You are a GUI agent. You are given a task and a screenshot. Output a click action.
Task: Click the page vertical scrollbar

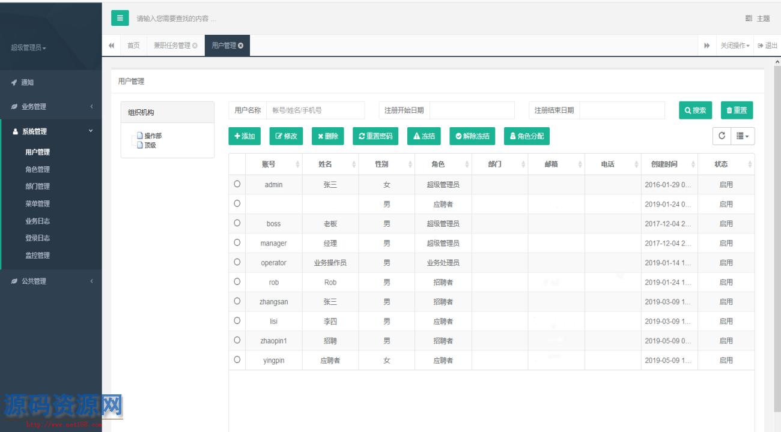[x=777, y=240]
